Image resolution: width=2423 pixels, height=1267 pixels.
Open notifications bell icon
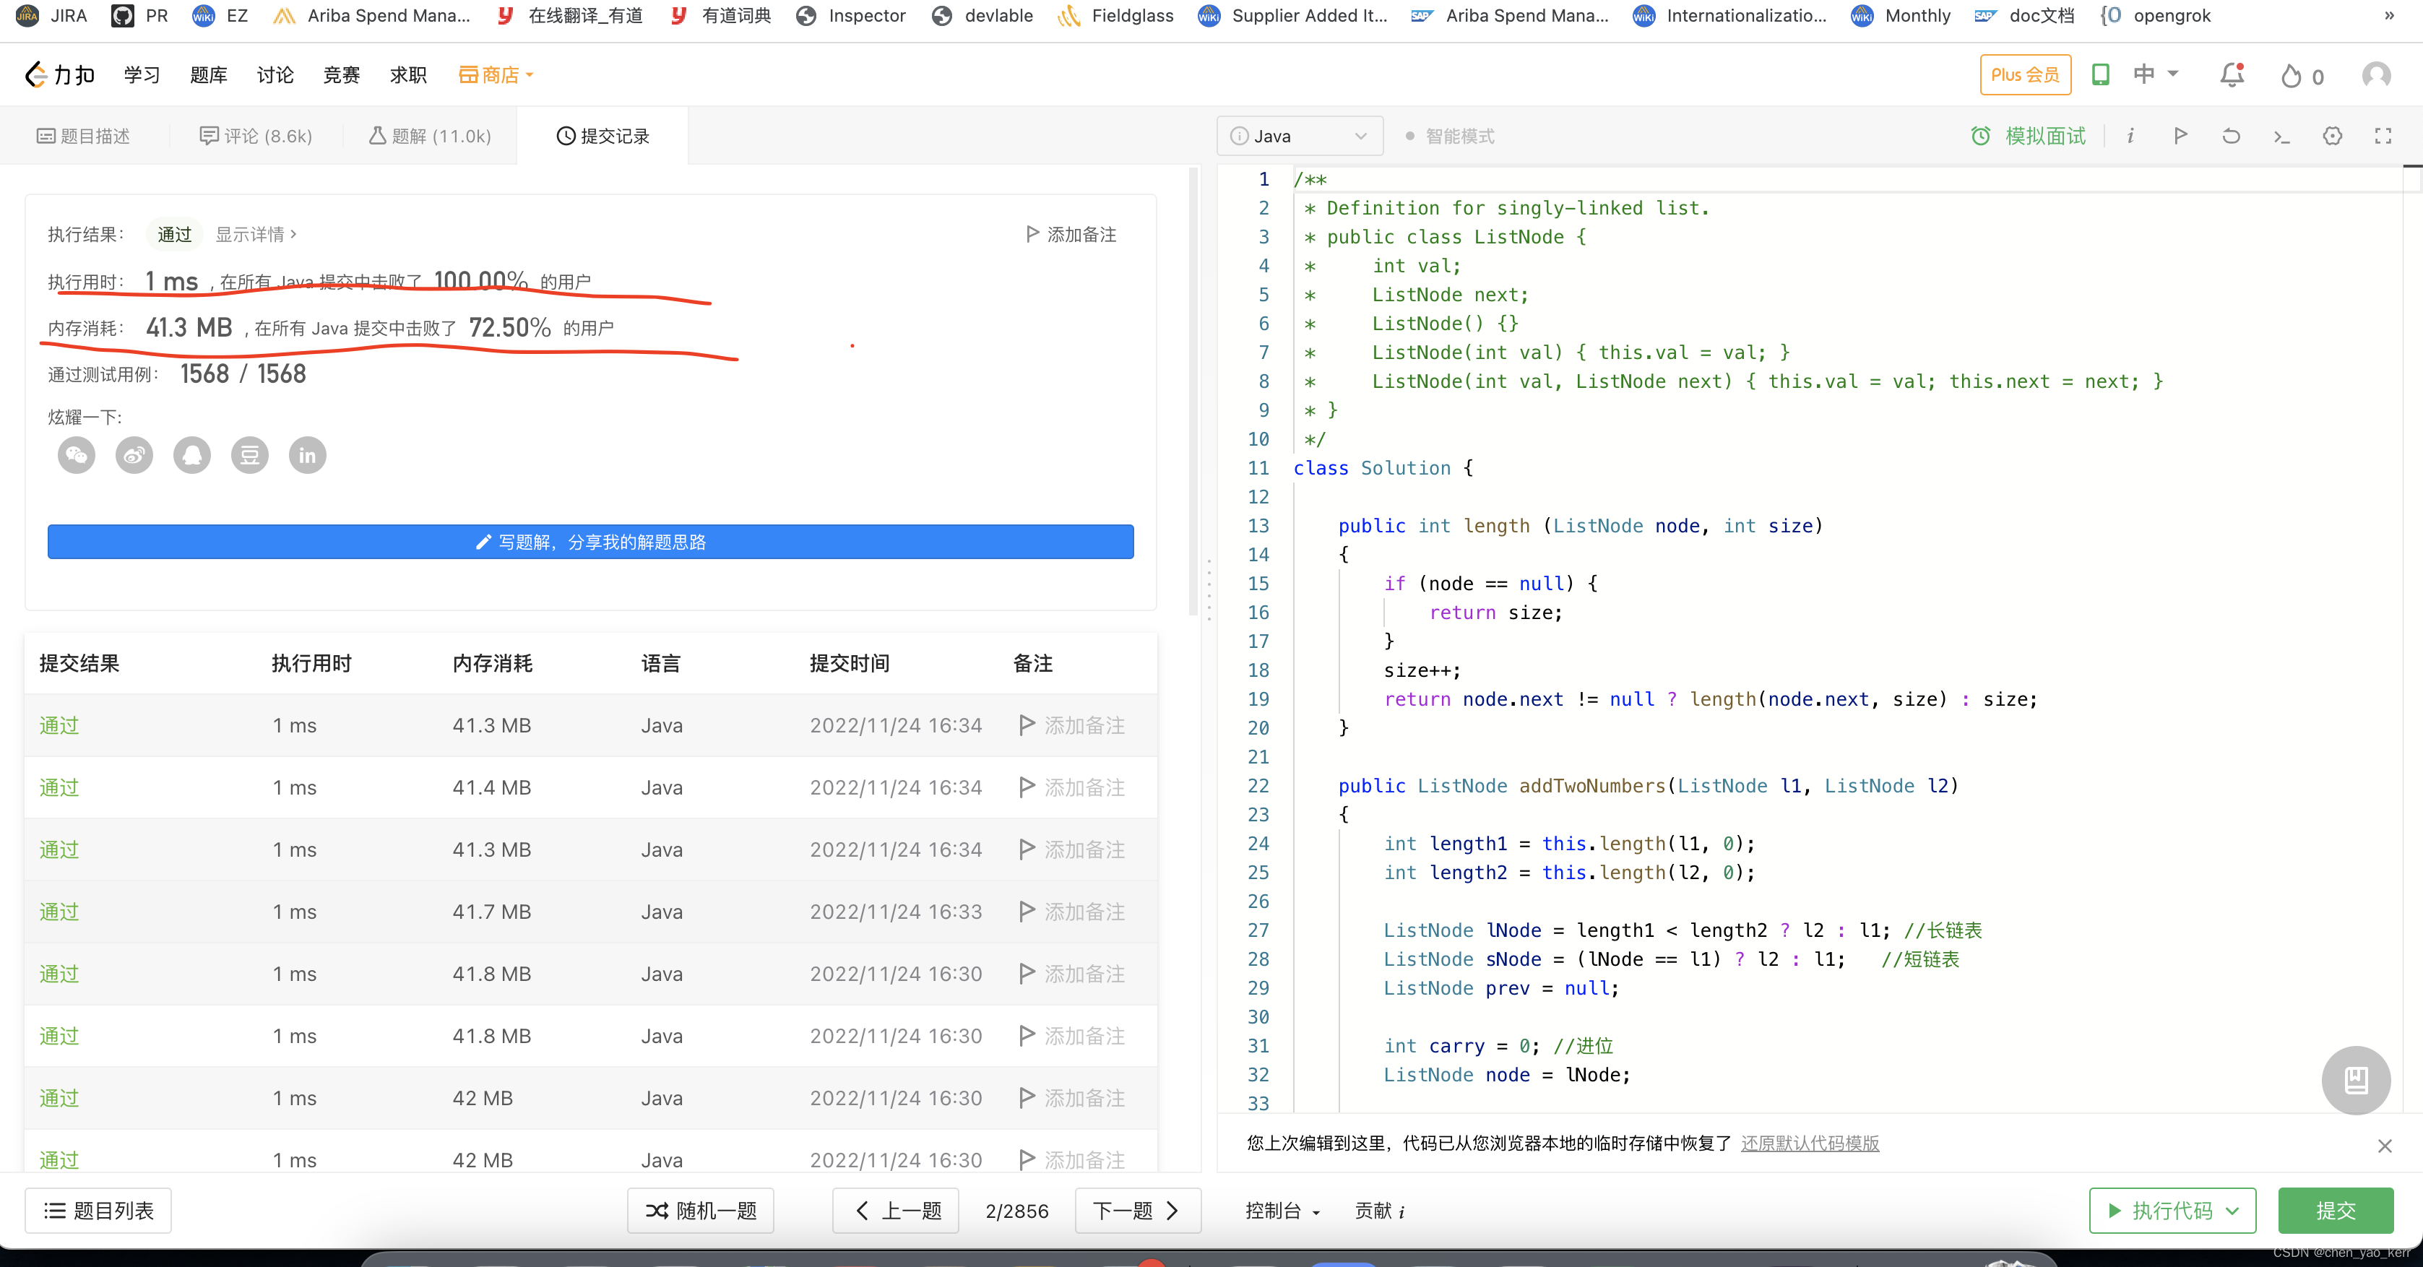point(2232,75)
